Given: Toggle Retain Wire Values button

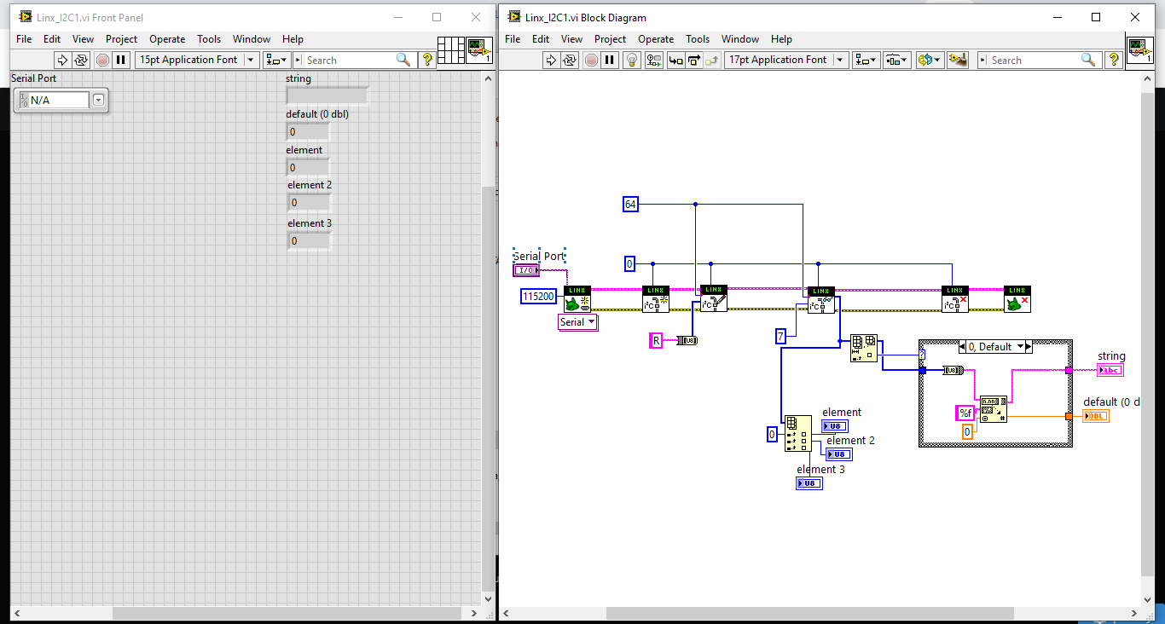Looking at the screenshot, I should pyautogui.click(x=654, y=60).
